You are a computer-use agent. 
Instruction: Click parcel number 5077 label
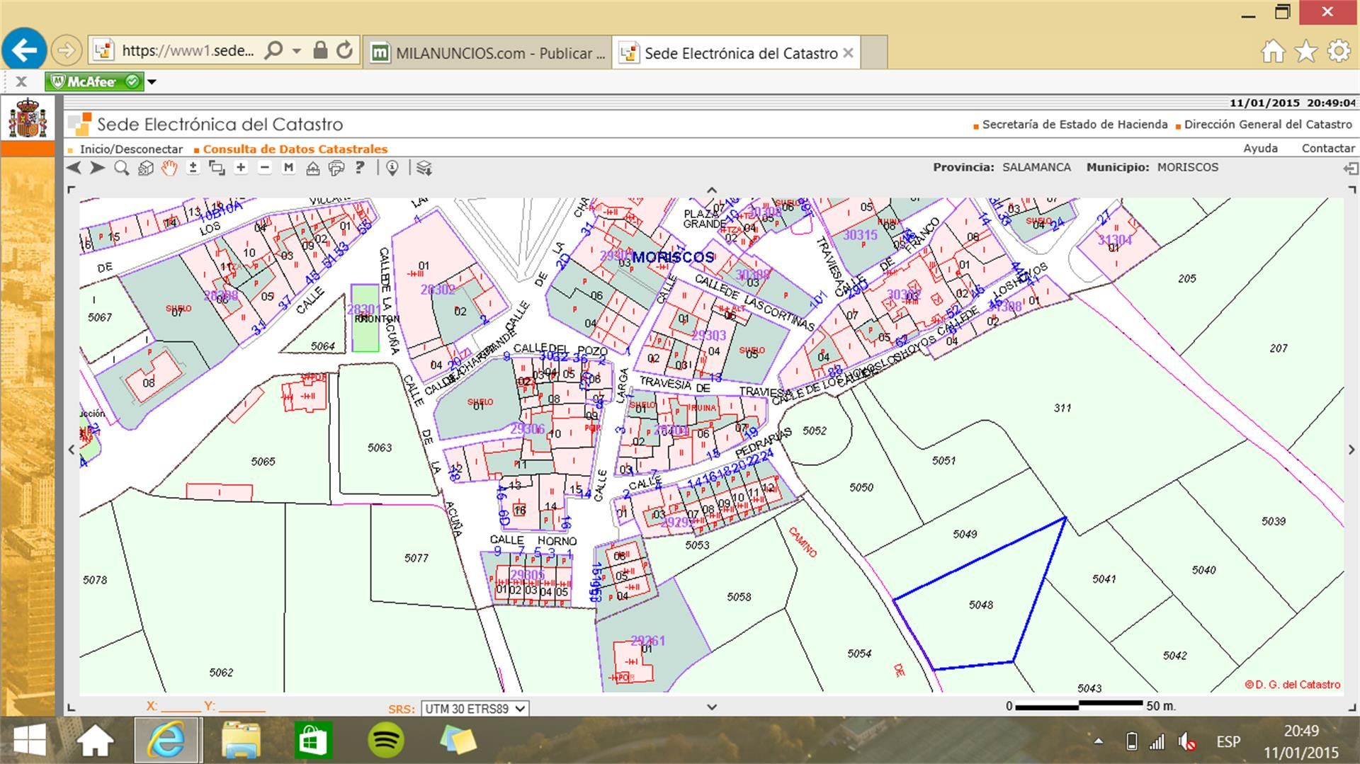click(416, 558)
